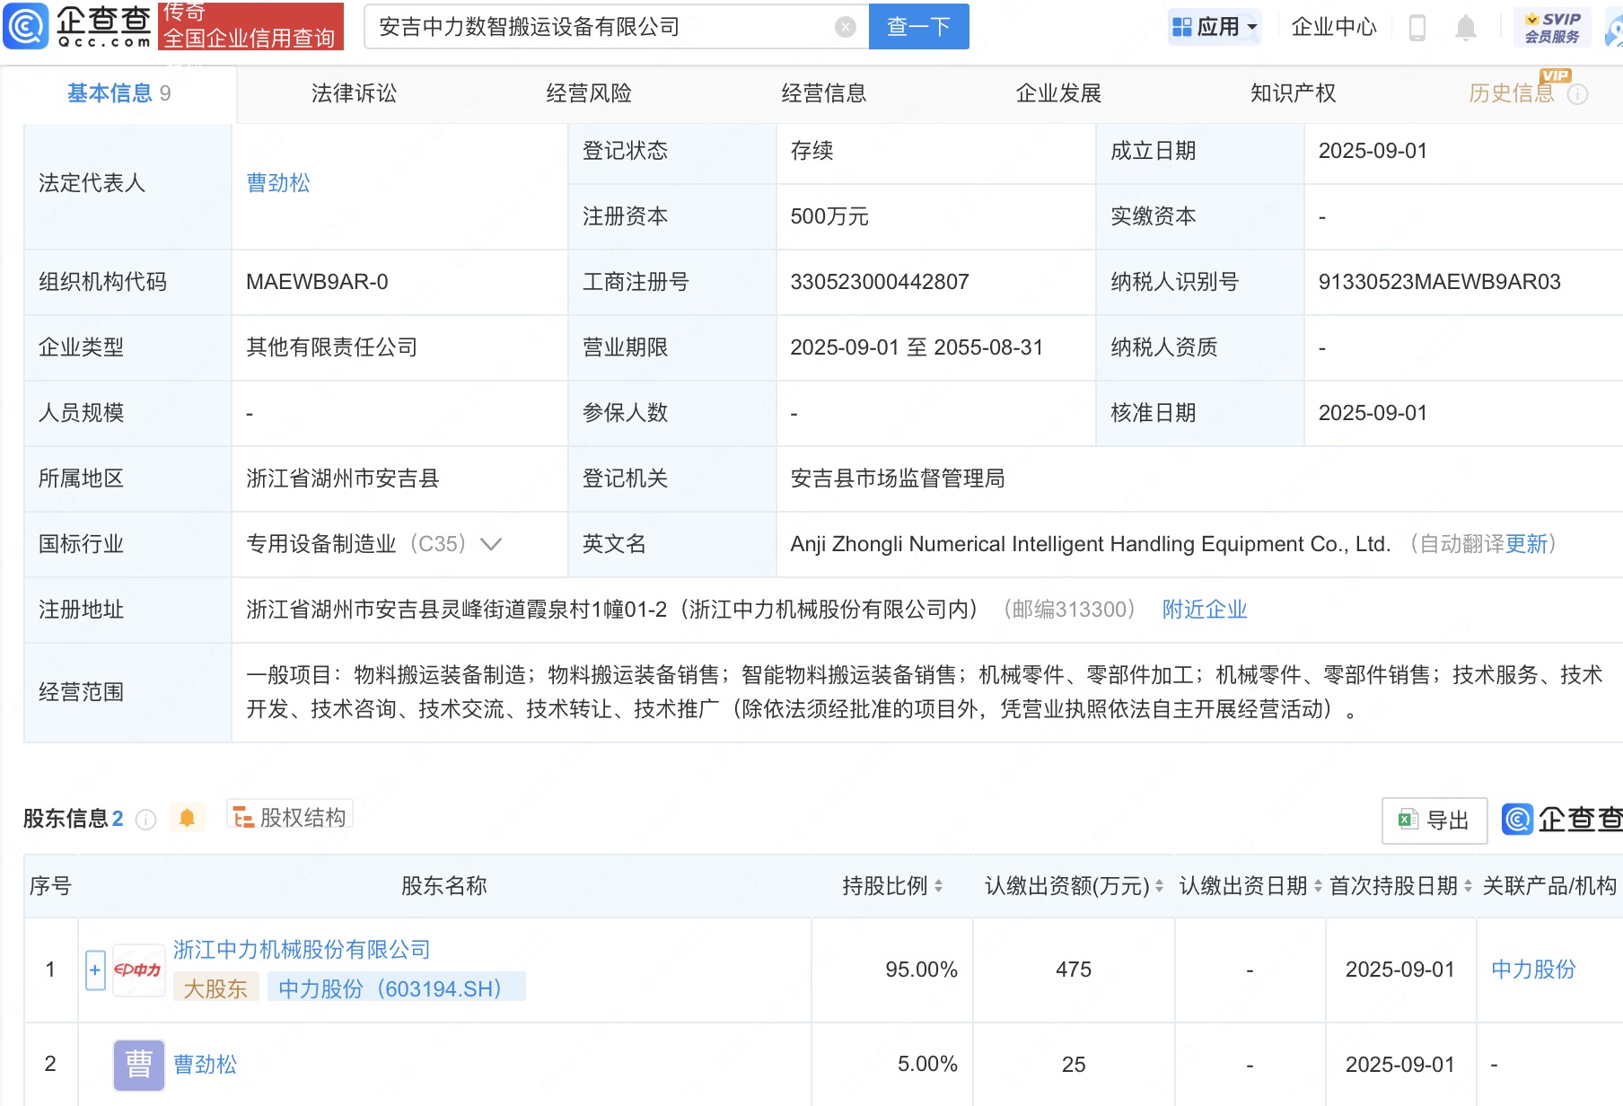Click 曹劲松 shareholder avatar icon
The width and height of the screenshot is (1623, 1106).
138,1065
